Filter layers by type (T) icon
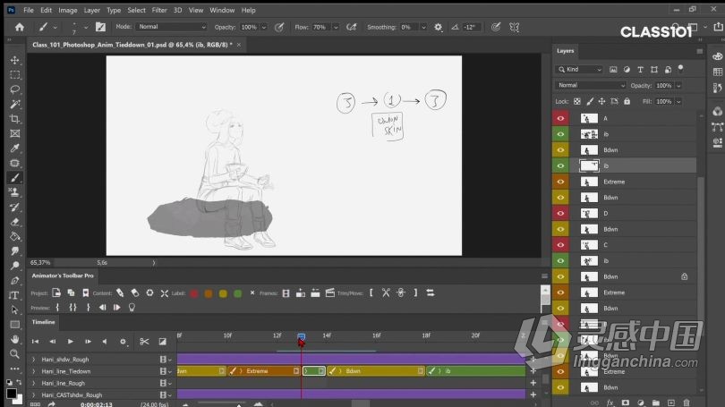 pos(640,70)
